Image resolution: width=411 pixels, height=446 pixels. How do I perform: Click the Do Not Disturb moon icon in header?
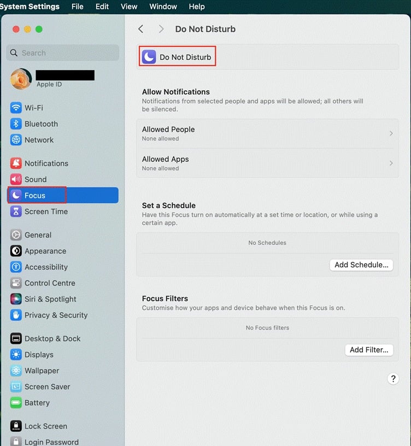click(x=149, y=57)
